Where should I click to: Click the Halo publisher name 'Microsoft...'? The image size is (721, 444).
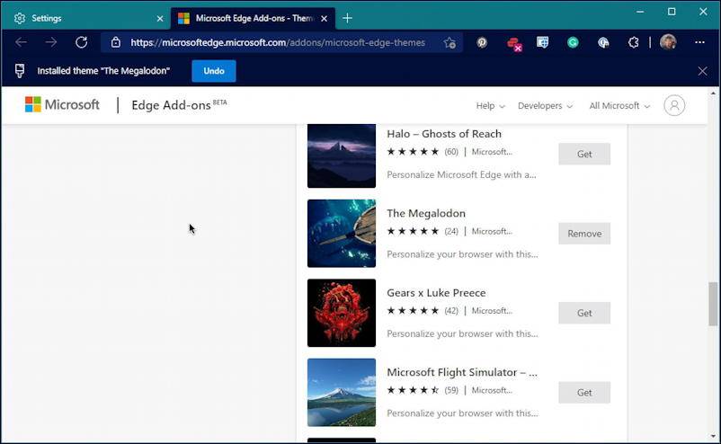(x=492, y=152)
